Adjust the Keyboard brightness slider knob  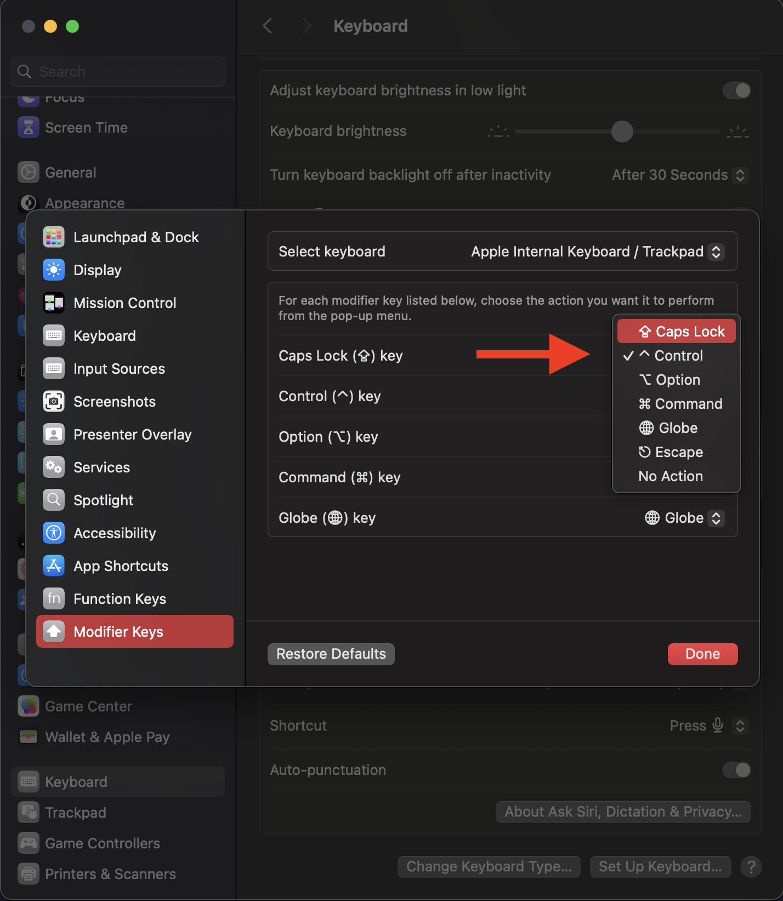(x=622, y=132)
